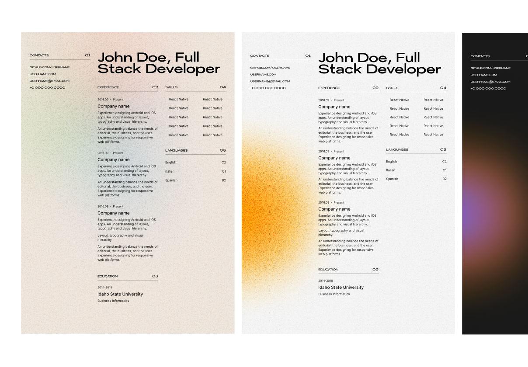Screen dimensions: 528x367
Task: Select phone number +0 000 000 0000 on beige resume
Action: [x=47, y=88]
